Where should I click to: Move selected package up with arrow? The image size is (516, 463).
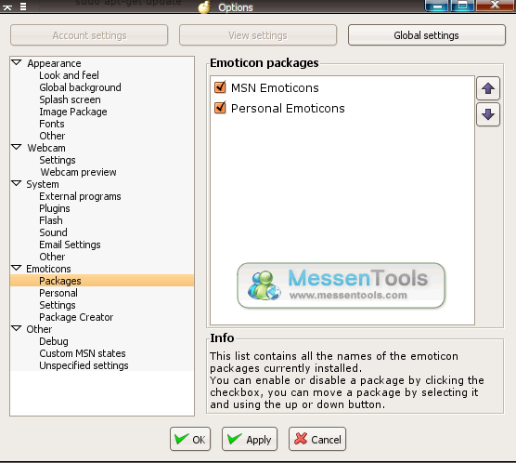pos(488,88)
